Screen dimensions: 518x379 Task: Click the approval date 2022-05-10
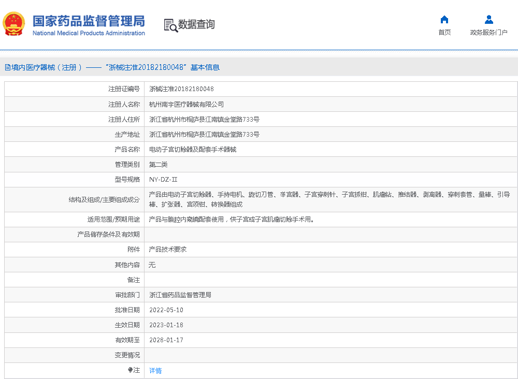(x=166, y=310)
